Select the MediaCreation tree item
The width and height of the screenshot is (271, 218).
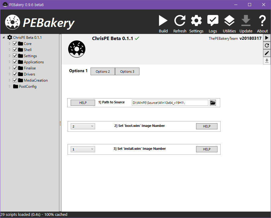point(36,80)
